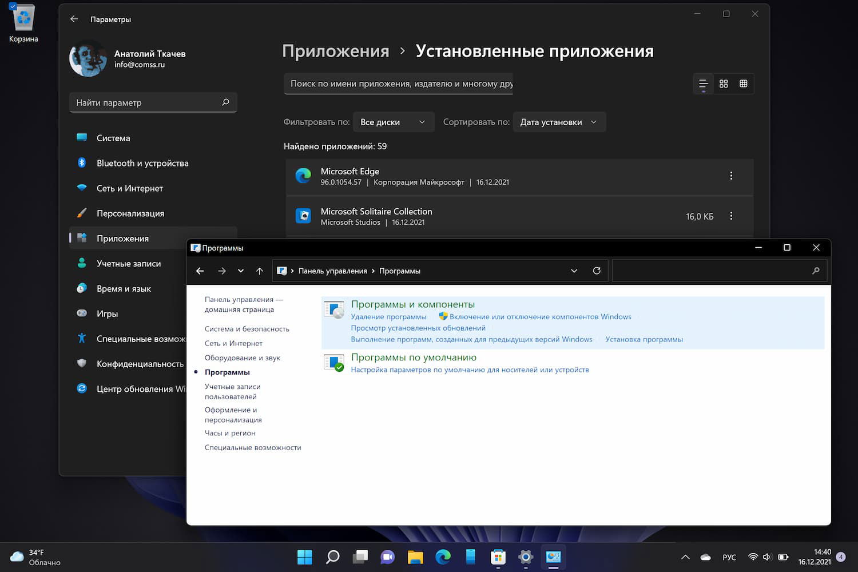Open Часы и регион category
Viewport: 858px width, 572px height.
(x=230, y=433)
